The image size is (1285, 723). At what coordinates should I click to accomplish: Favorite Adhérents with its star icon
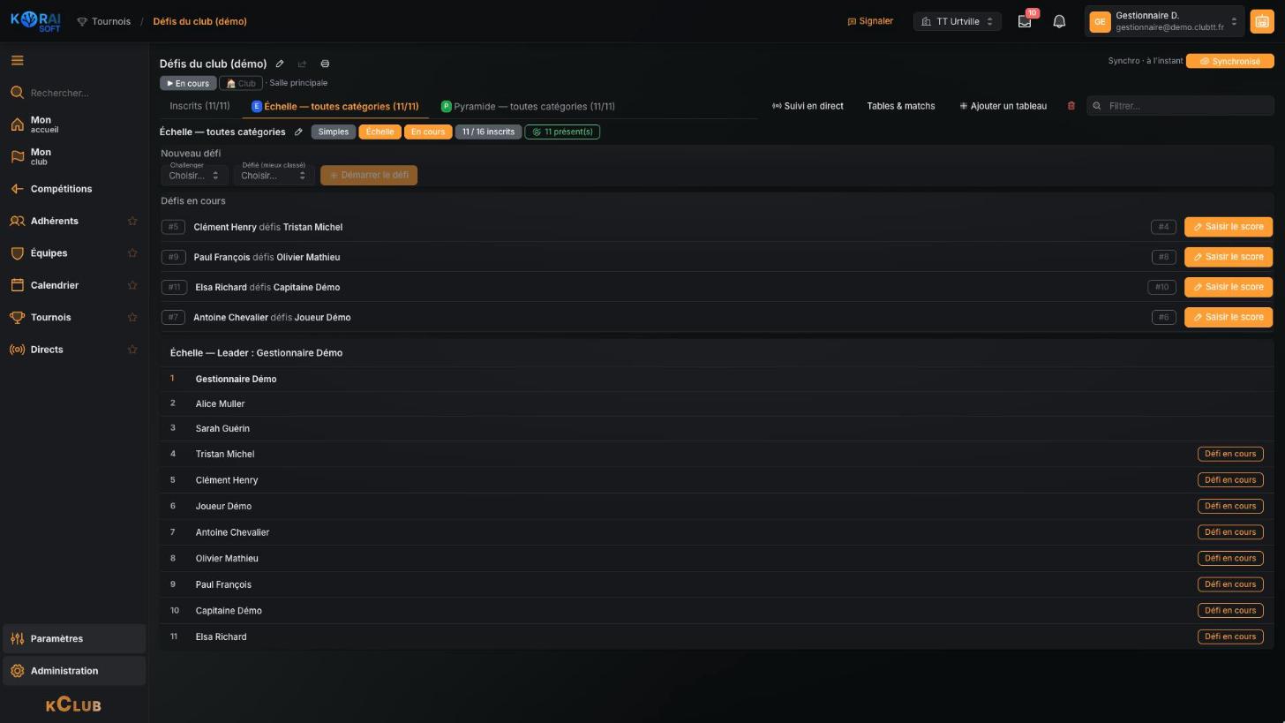pos(132,221)
